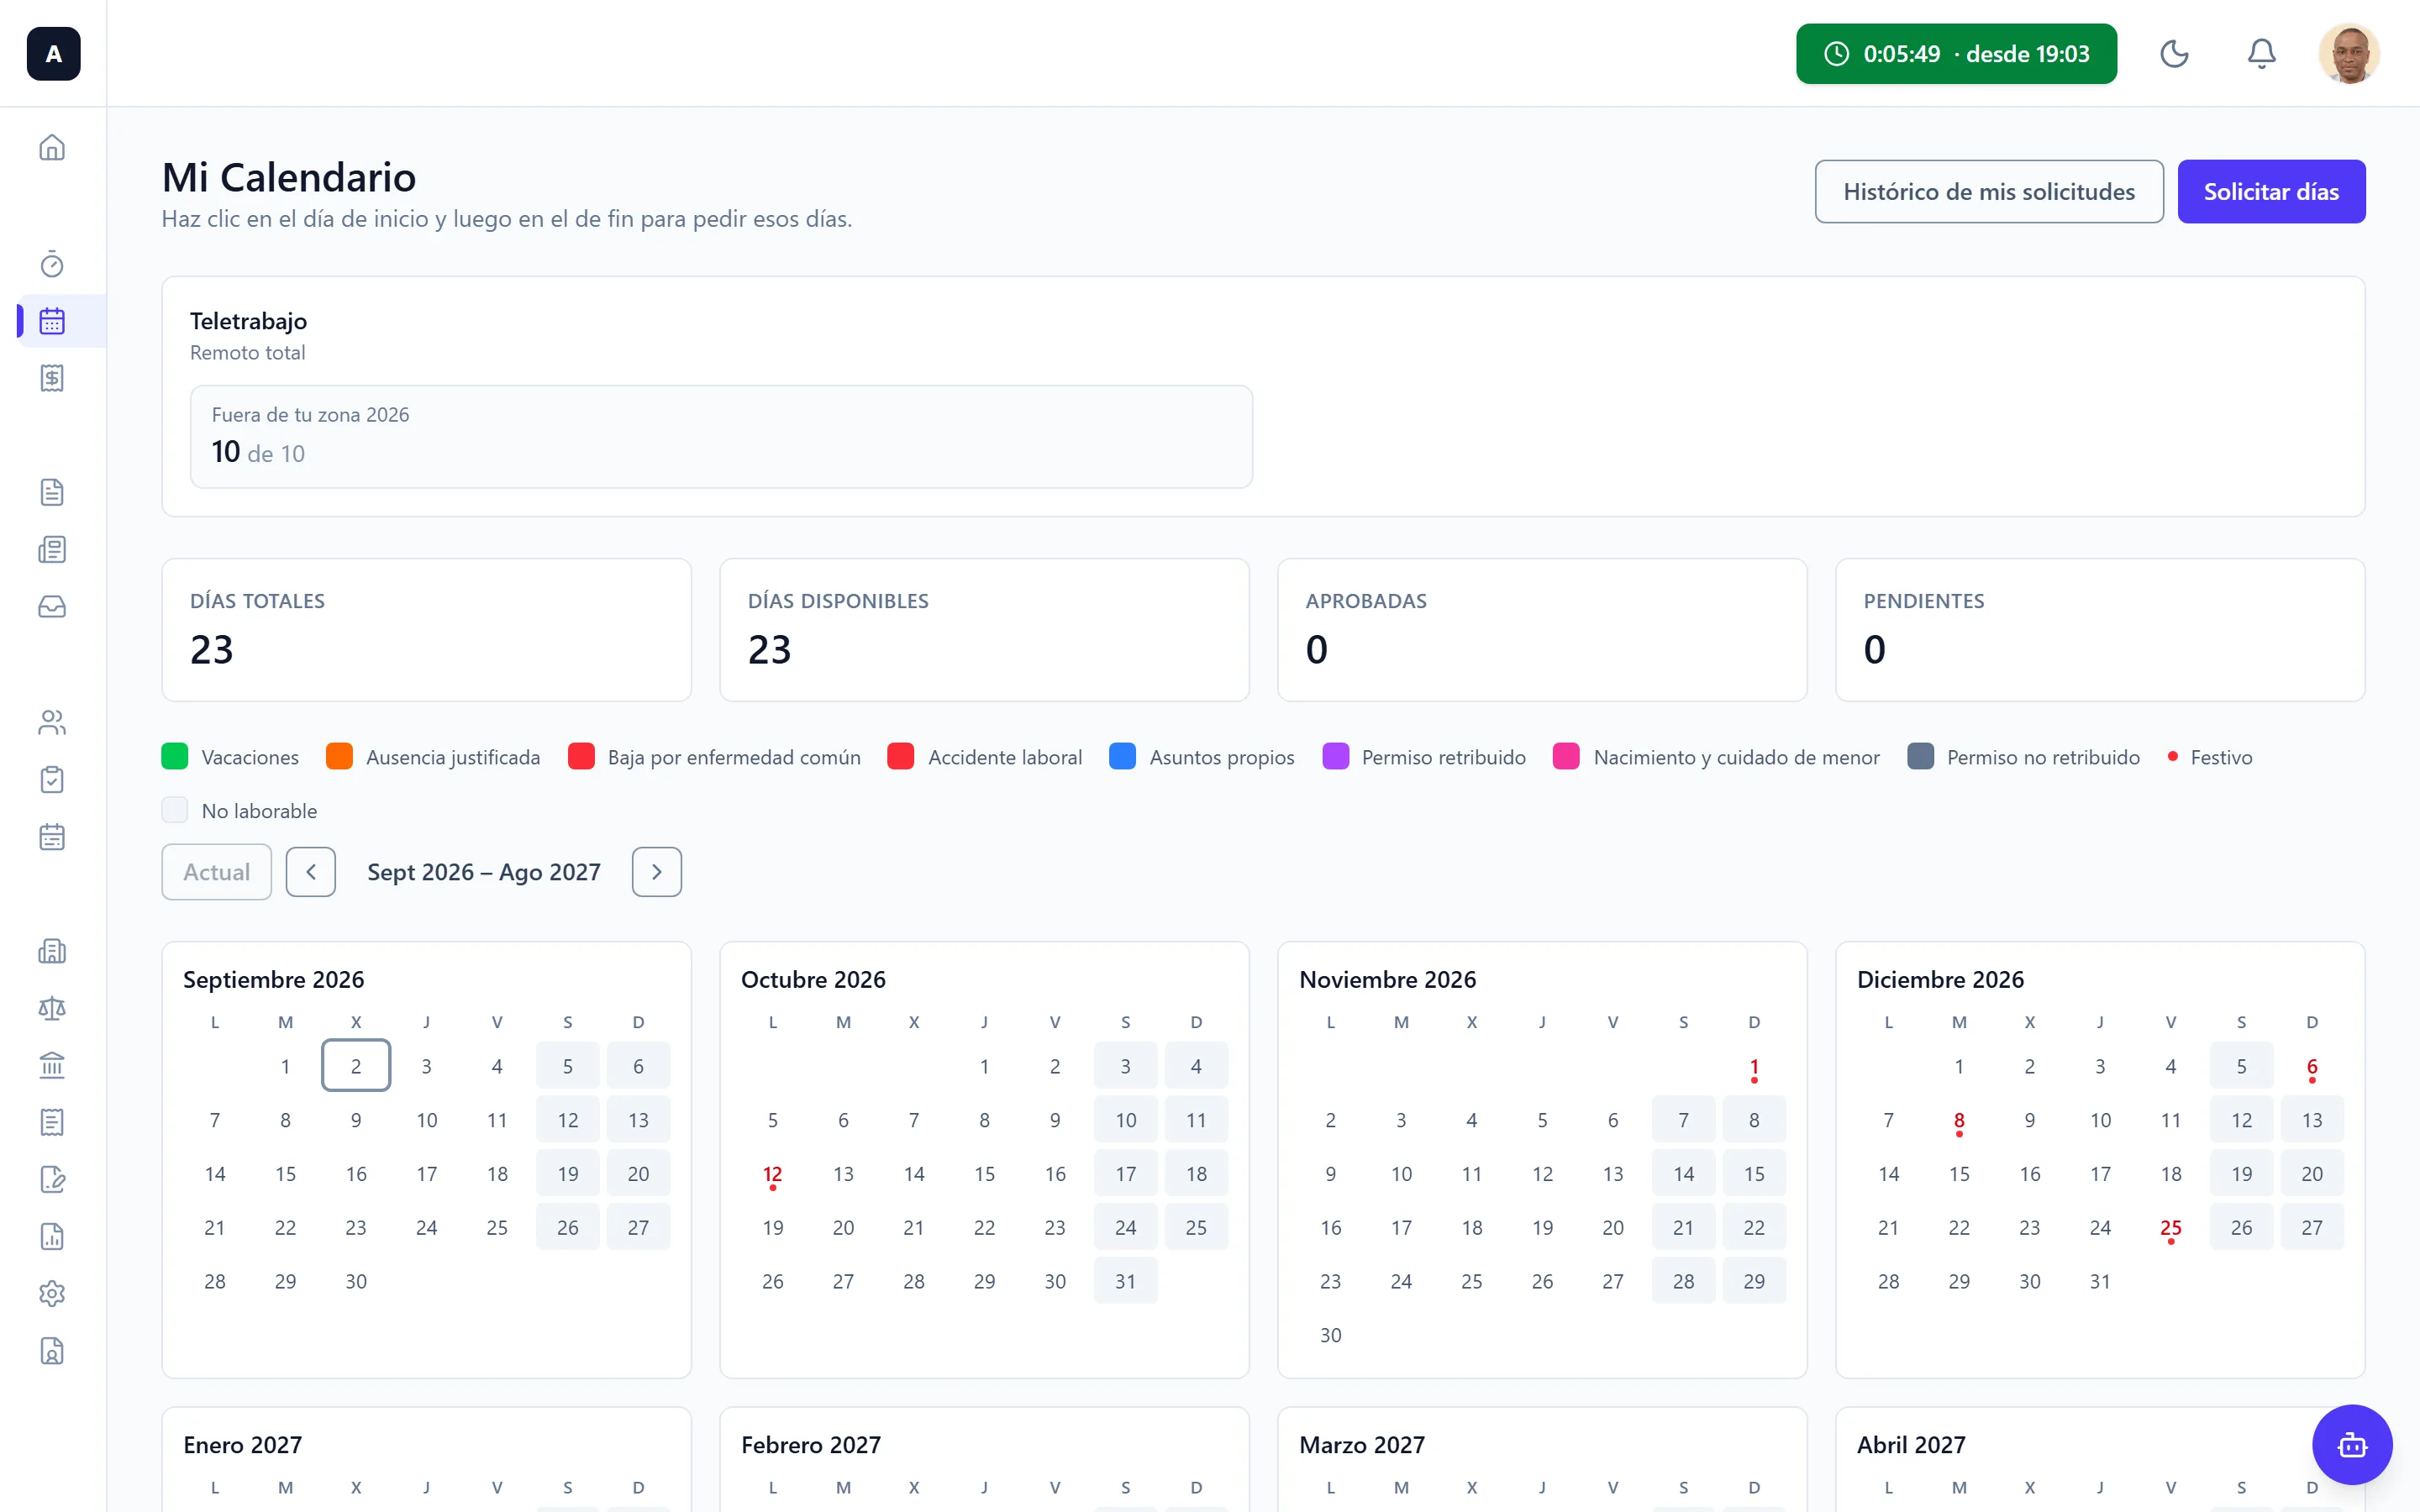Select holiday day 8 in Diciembre 2026

(x=1959, y=1120)
